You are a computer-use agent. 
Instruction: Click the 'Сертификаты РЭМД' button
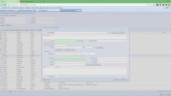(x=69, y=50)
